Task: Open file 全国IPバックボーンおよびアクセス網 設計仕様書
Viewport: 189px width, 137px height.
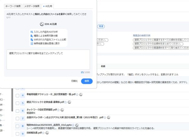Action: tap(65, 117)
